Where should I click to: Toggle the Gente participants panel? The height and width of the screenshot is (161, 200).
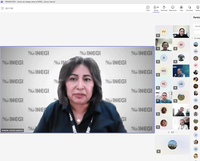click(156, 8)
